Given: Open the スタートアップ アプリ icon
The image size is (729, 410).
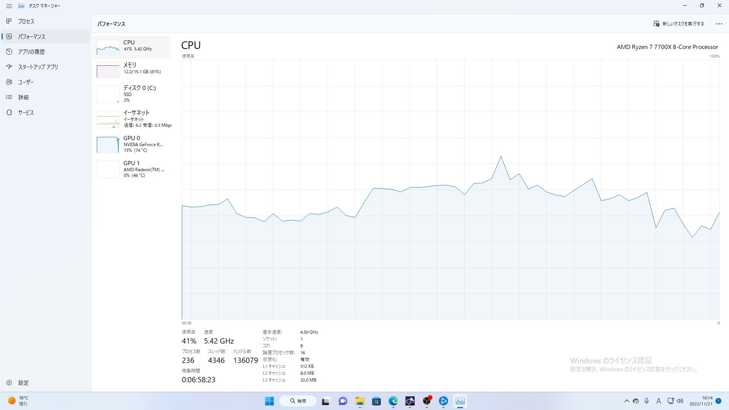Looking at the screenshot, I should (x=9, y=67).
